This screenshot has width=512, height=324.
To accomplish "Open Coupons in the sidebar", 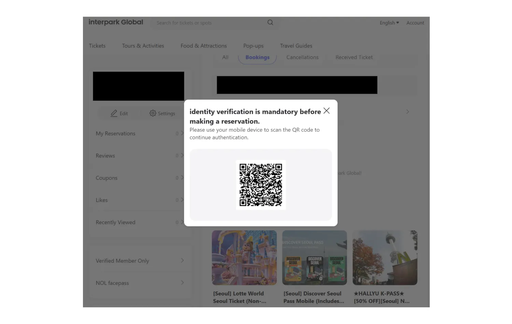I will 106,178.
